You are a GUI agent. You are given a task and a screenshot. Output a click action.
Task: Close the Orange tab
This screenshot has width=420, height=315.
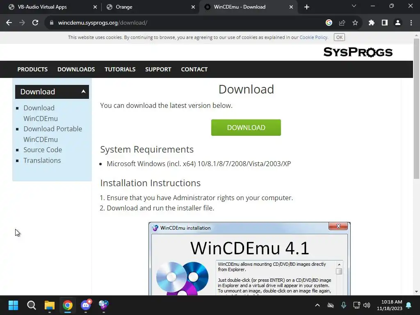(x=193, y=7)
